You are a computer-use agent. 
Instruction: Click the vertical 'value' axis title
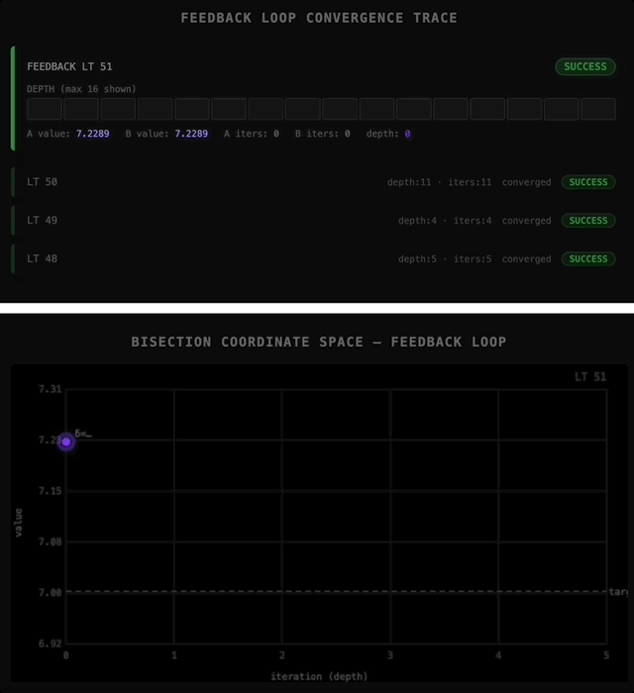(x=19, y=523)
